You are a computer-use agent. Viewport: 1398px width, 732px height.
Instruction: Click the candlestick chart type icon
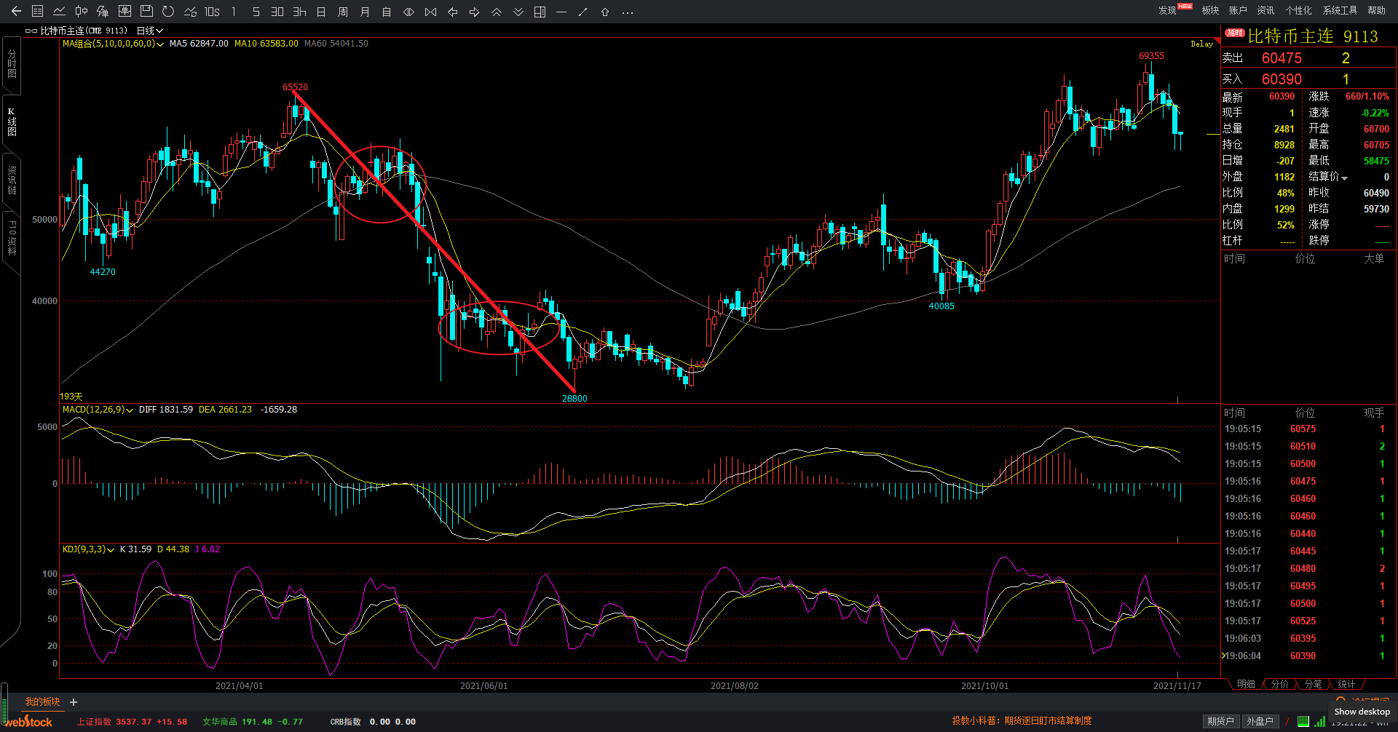[82, 12]
